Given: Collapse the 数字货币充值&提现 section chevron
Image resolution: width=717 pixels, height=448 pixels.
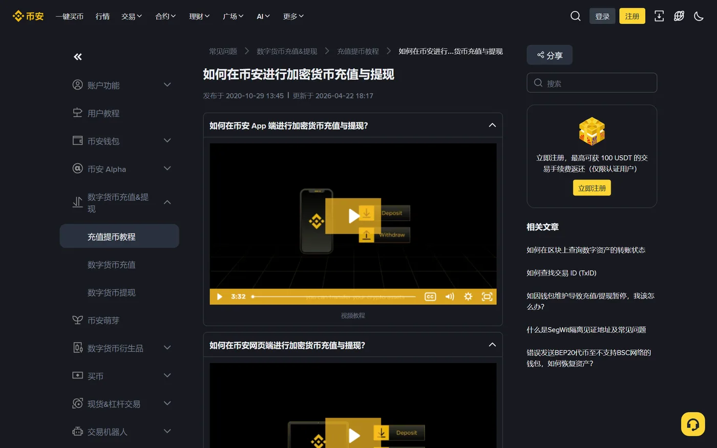Looking at the screenshot, I should click(167, 202).
